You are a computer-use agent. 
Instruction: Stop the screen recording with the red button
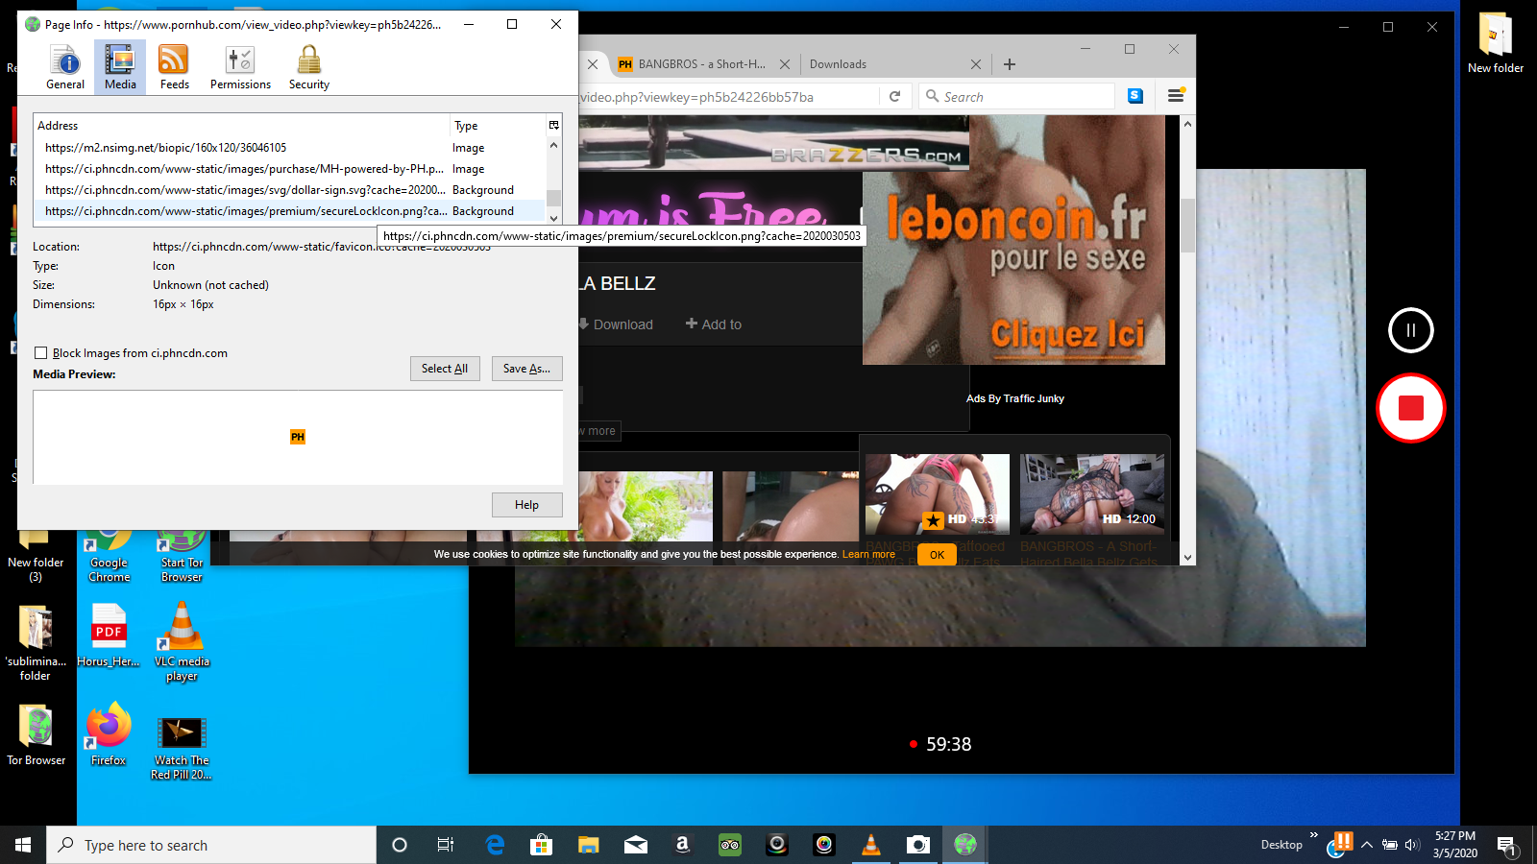coord(1410,408)
